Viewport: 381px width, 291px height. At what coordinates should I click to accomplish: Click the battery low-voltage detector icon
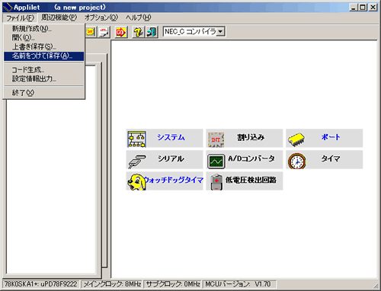(216, 182)
